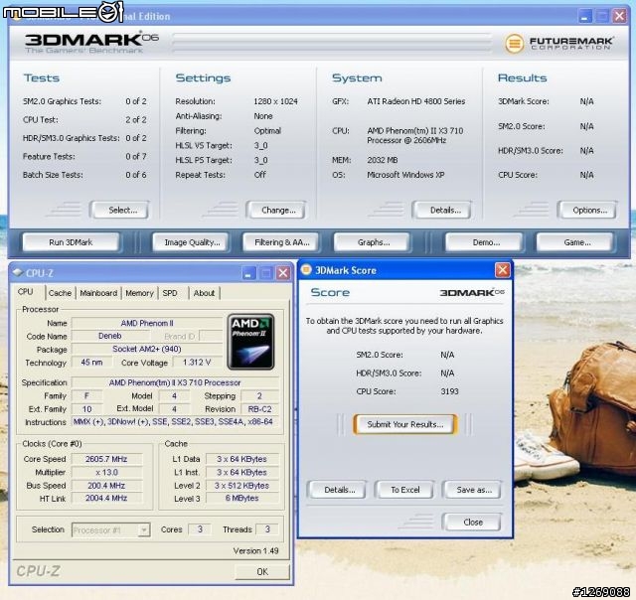636x600 pixels.
Task: Close the 3DMark Score dialog with X
Action: pyautogui.click(x=503, y=269)
